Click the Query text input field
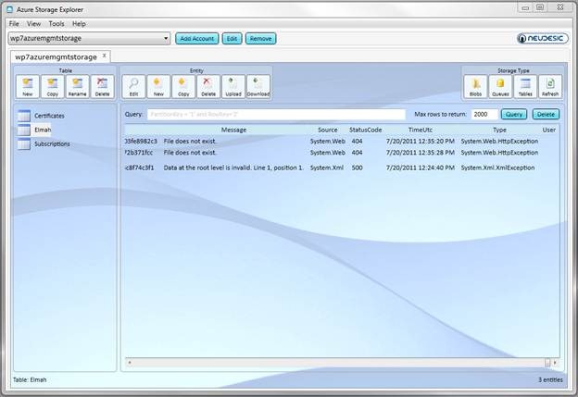Screen dimensions: 578x397 coord(276,114)
